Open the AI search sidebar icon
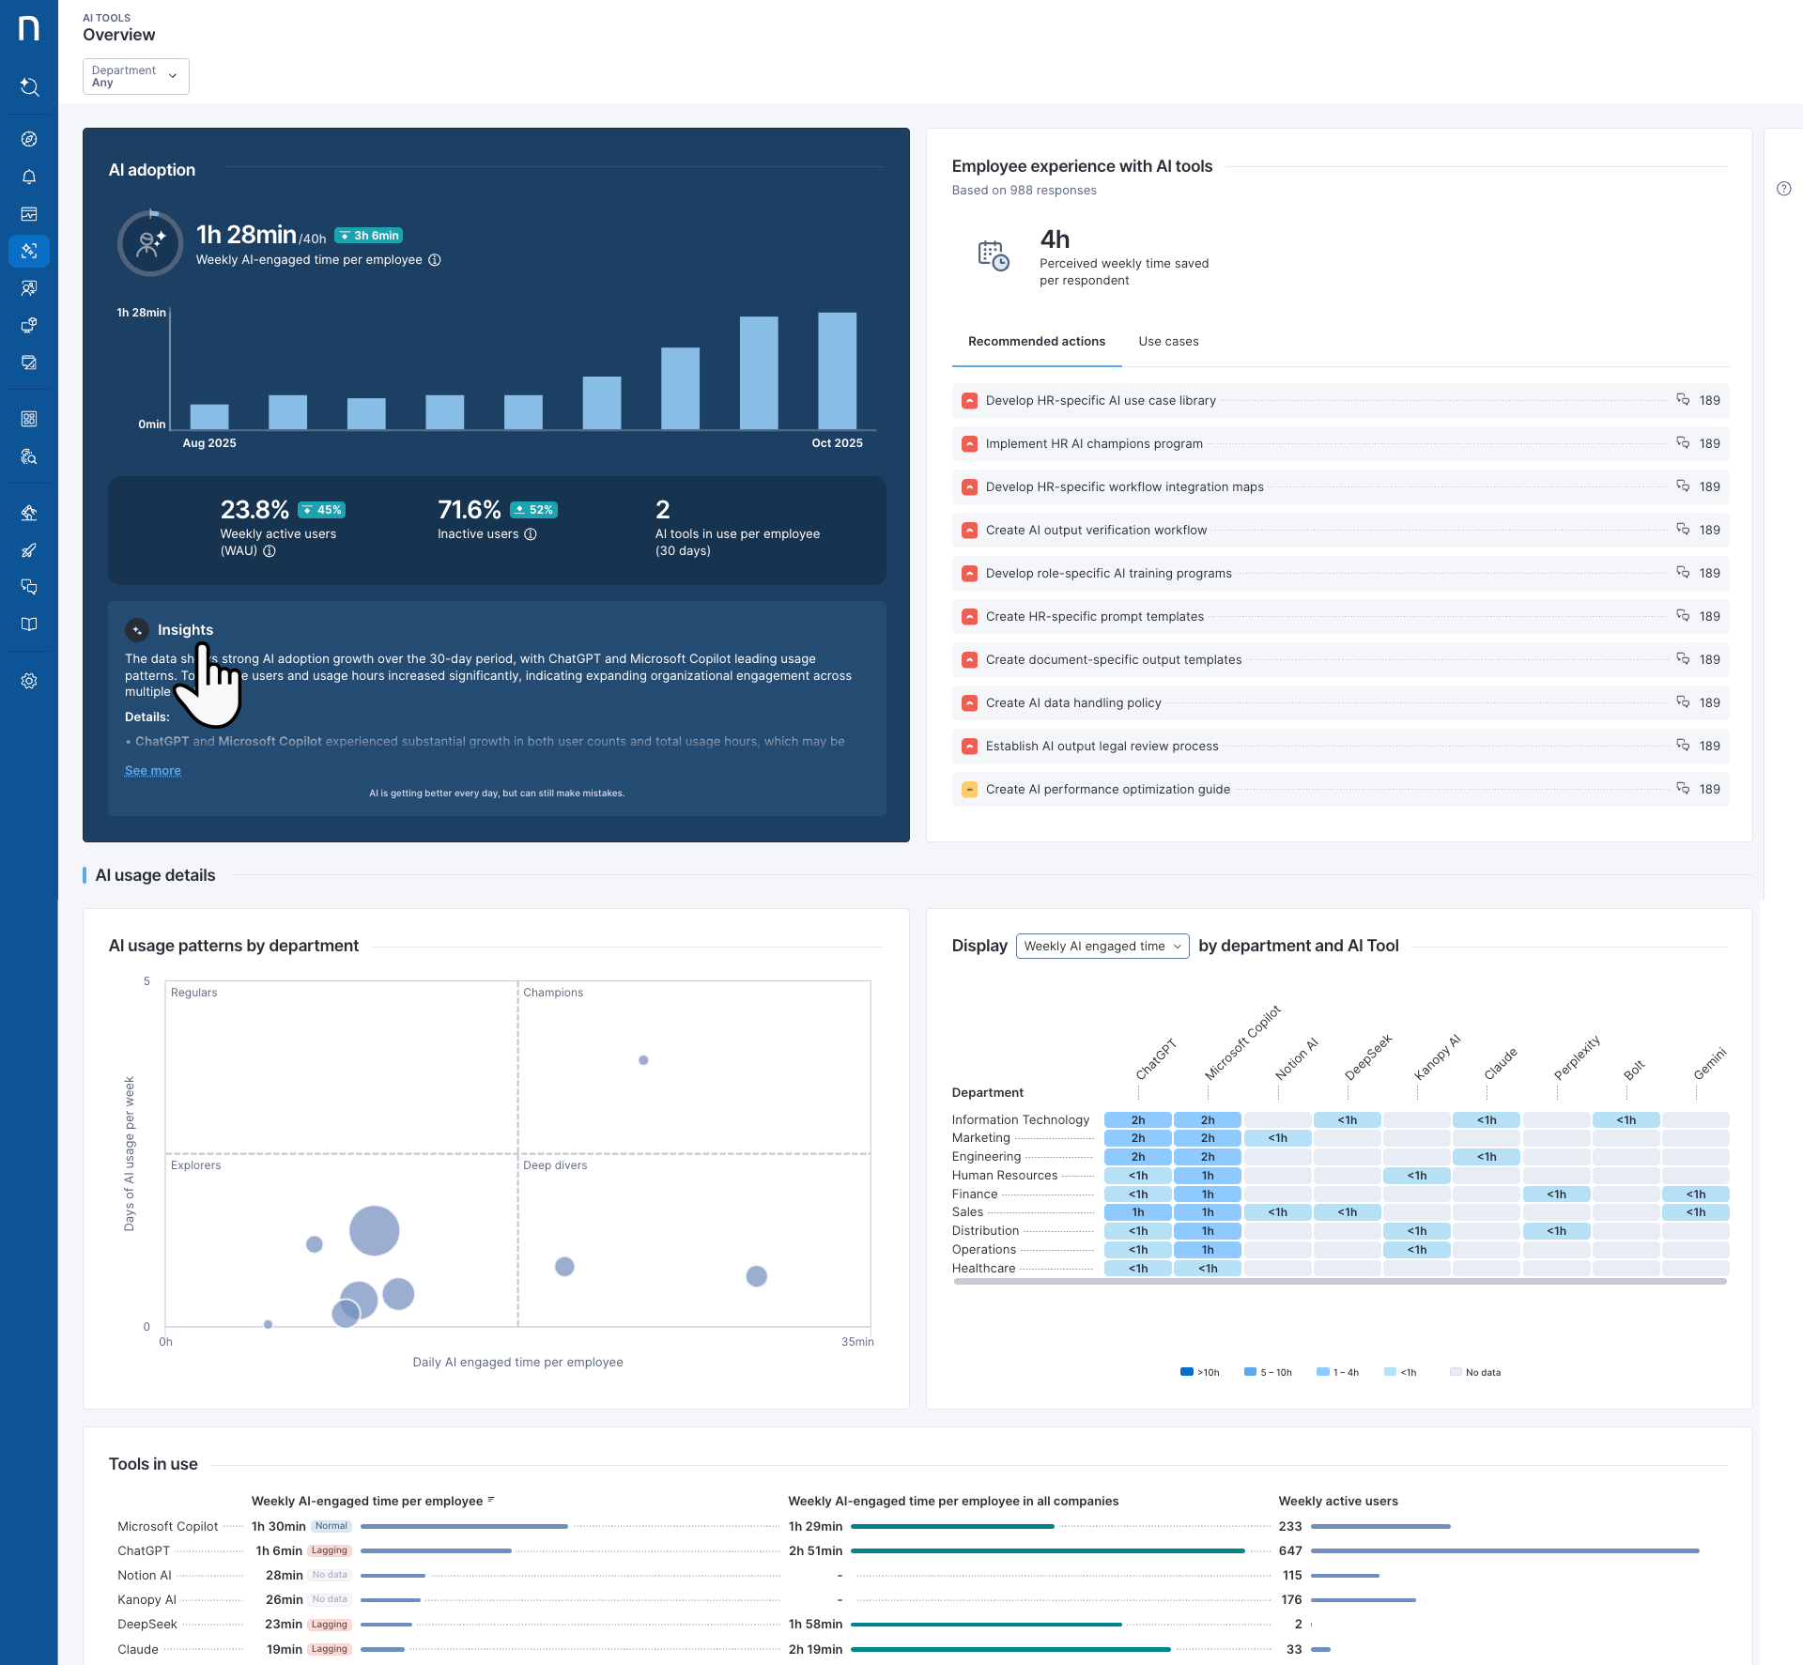Viewport: 1803px width, 1665px height. point(29,87)
